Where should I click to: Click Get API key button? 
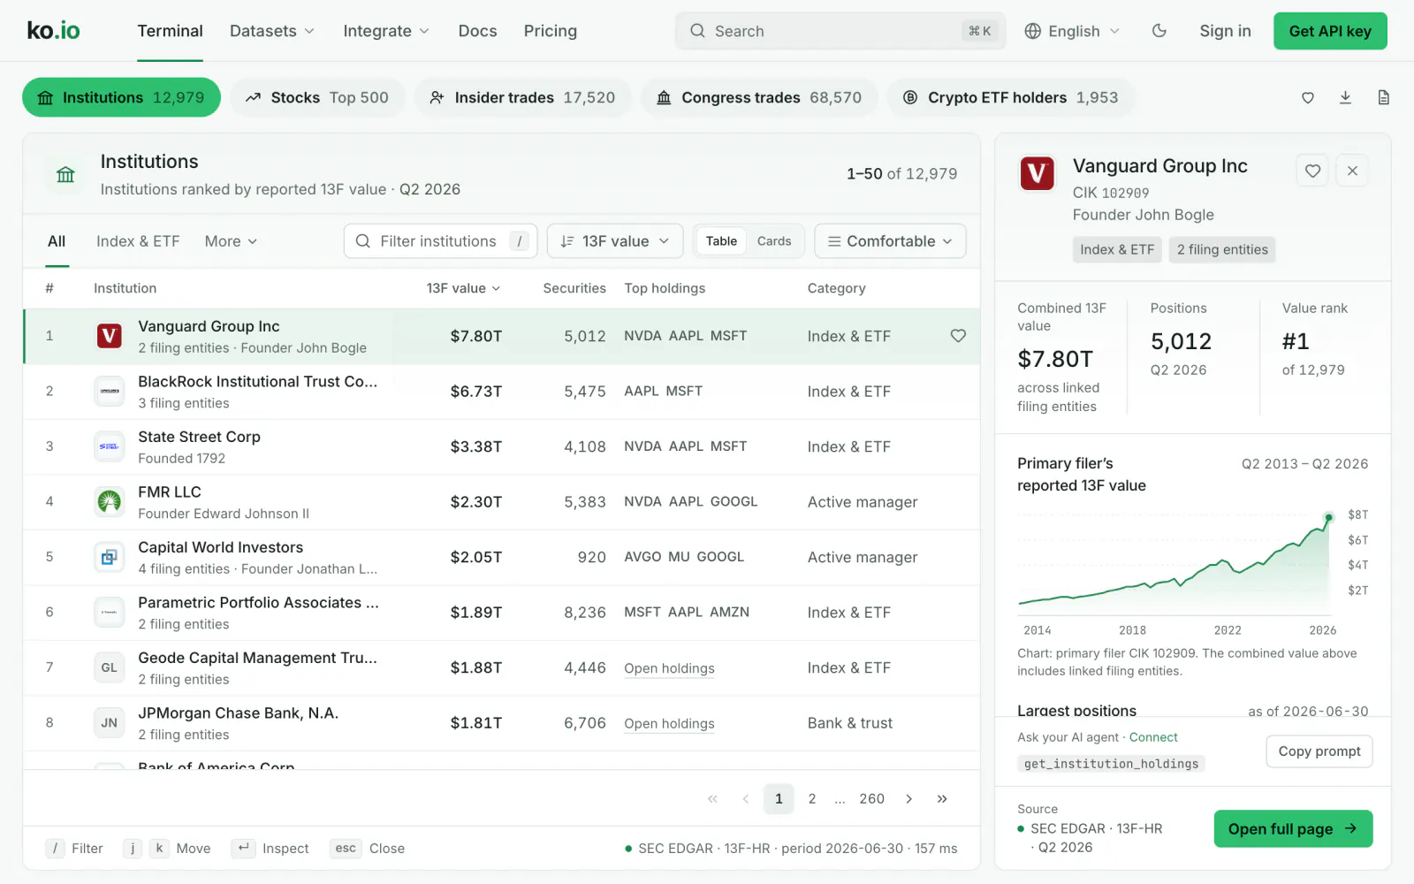click(1330, 31)
